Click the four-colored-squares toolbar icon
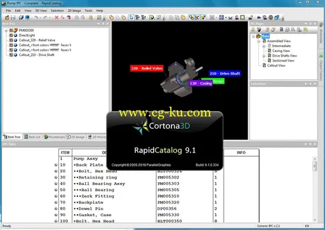Screen dimensions: 325x230 99,18
